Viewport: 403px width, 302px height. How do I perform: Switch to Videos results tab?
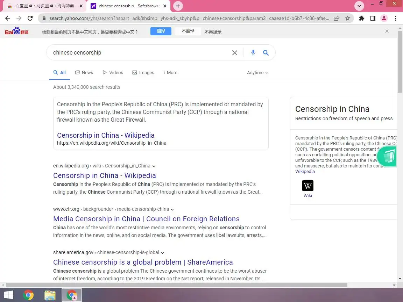pos(113,73)
